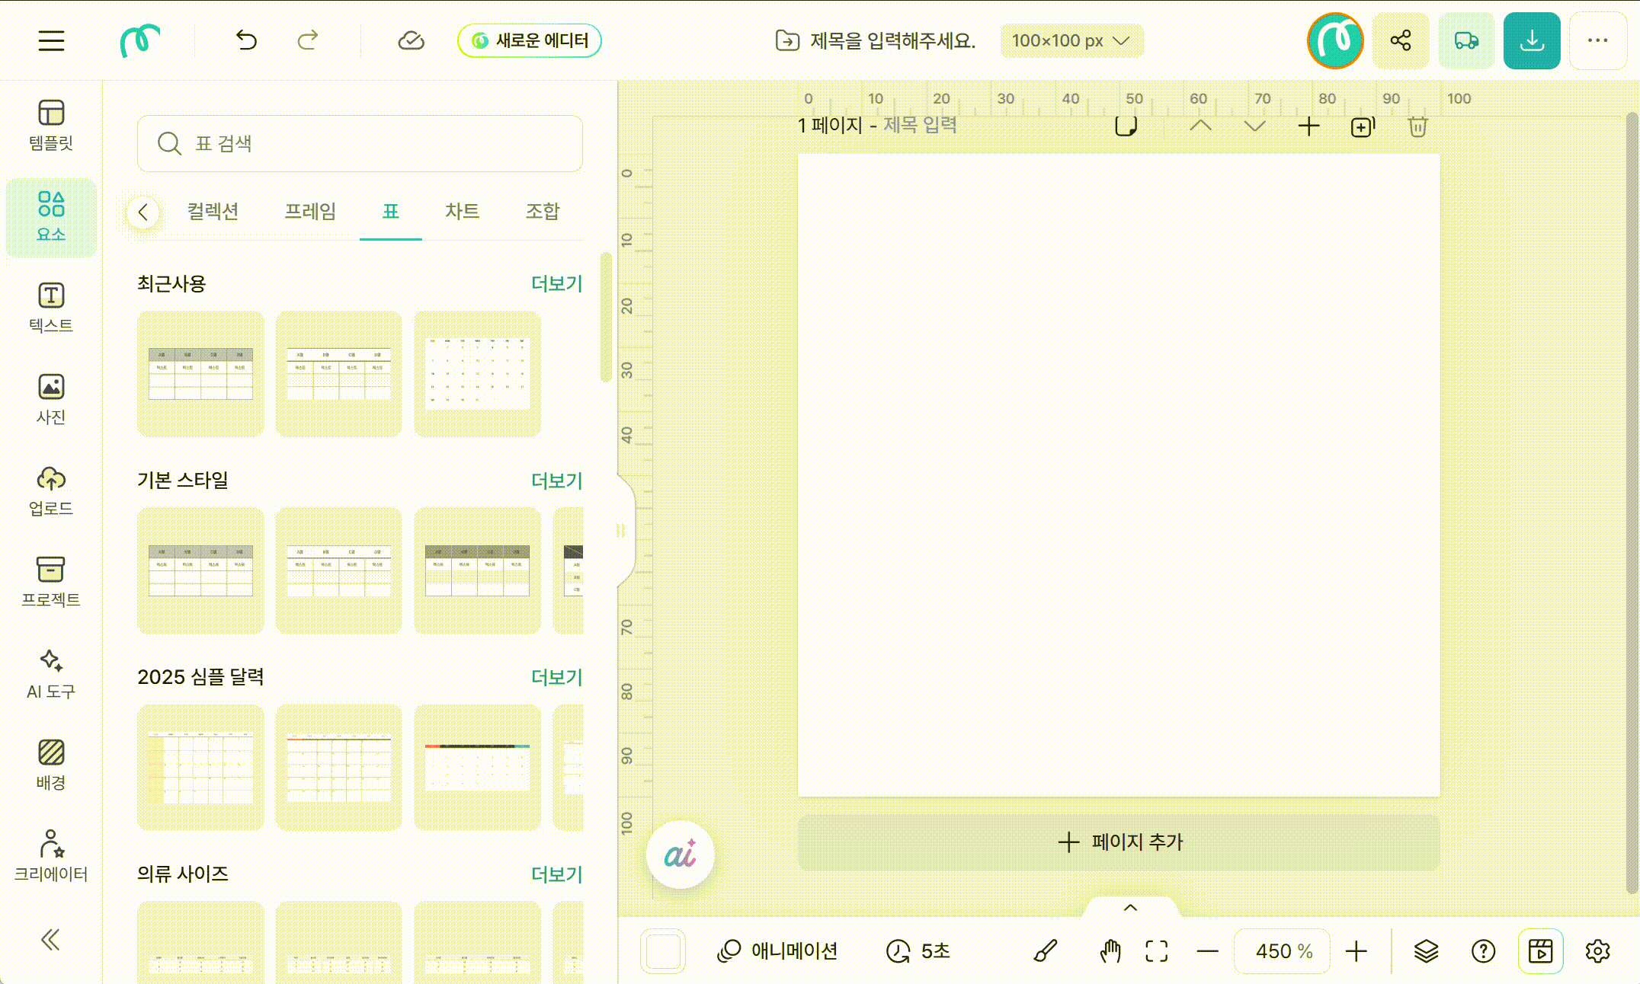Toggle the slideshow preview button
Viewport: 1640px width, 984px height.
pos(1540,950)
